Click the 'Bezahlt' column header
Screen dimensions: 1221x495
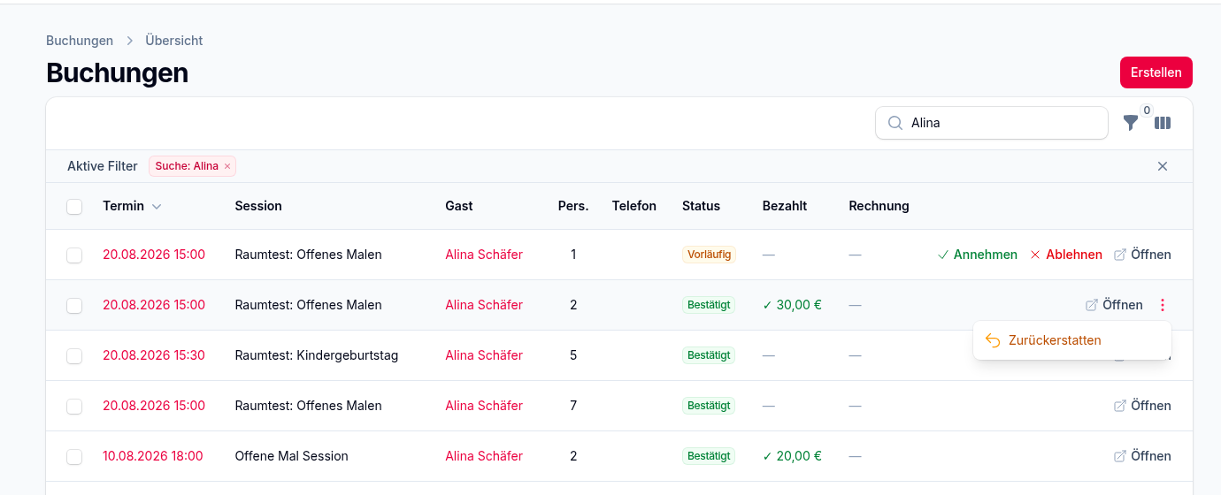tap(785, 206)
